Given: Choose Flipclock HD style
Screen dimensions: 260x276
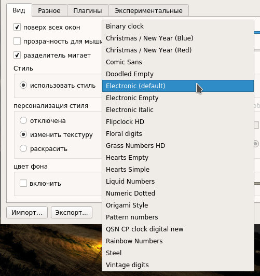Looking at the screenshot, I should [178, 122].
